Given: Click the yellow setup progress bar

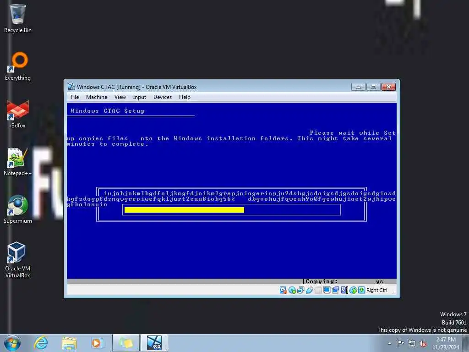Looking at the screenshot, I should (x=184, y=210).
